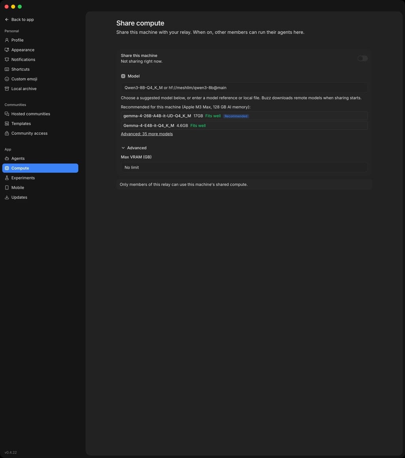Go back using Back to app arrow
The image size is (405, 458).
point(7,19)
